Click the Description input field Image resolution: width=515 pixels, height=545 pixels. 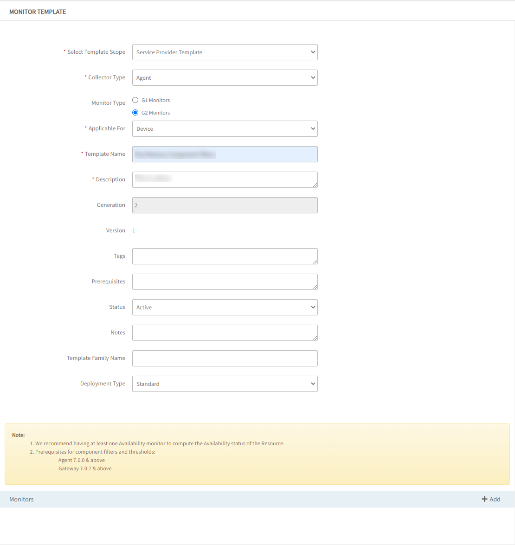click(225, 180)
